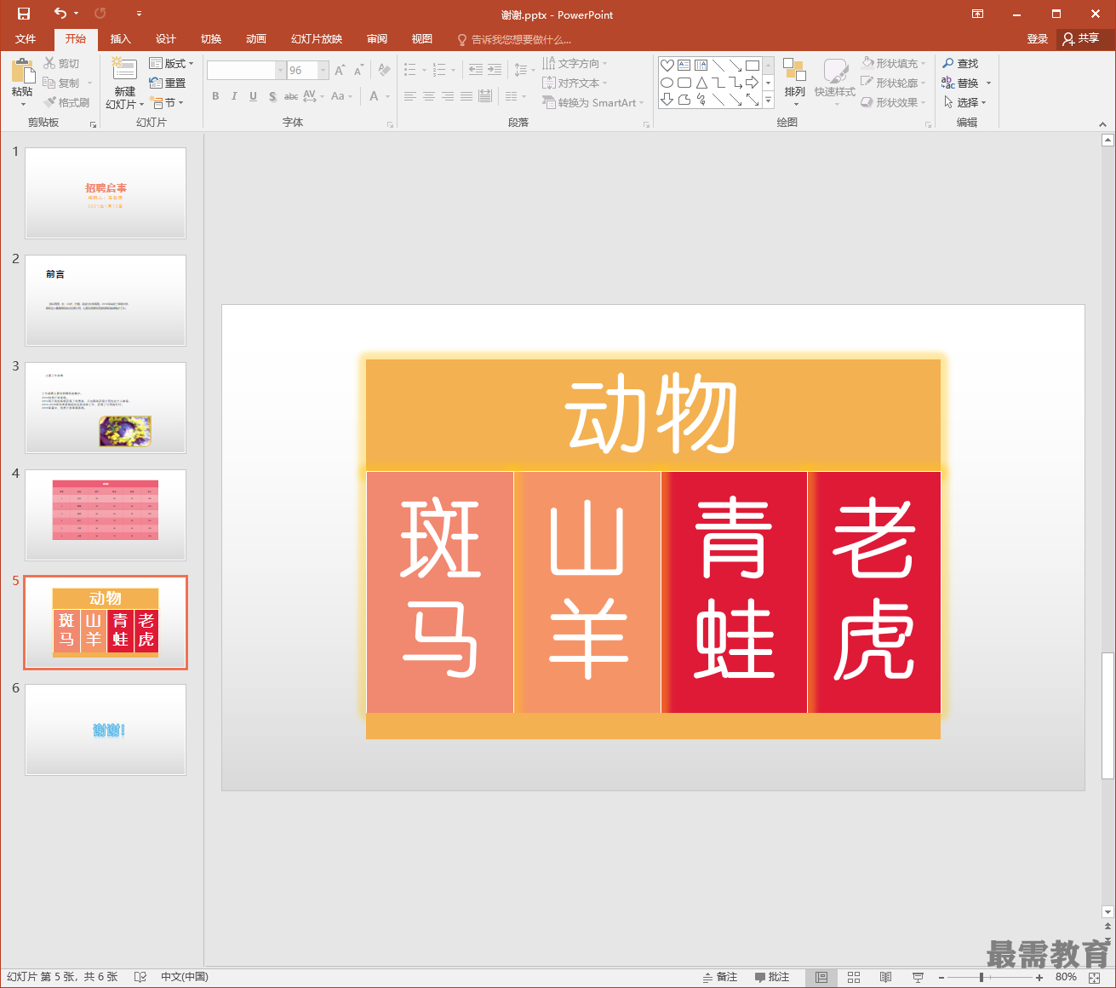
Task: Click the Reset slide button
Action: click(x=168, y=83)
